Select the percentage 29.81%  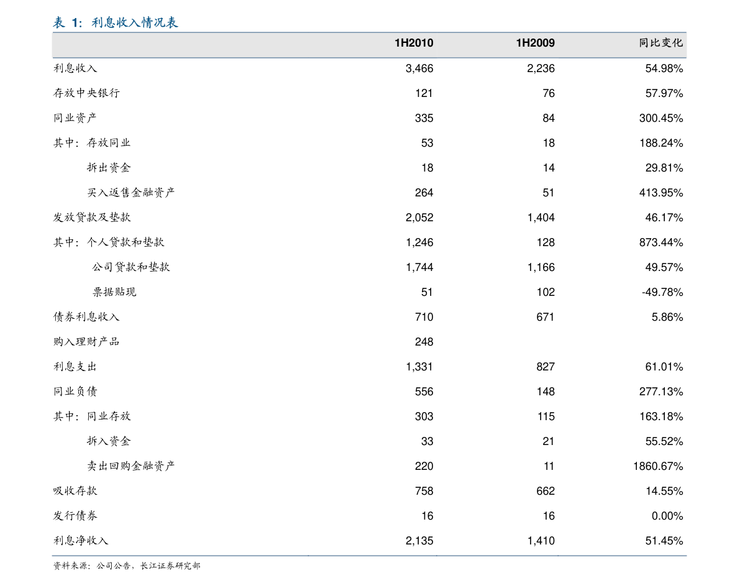pos(664,168)
